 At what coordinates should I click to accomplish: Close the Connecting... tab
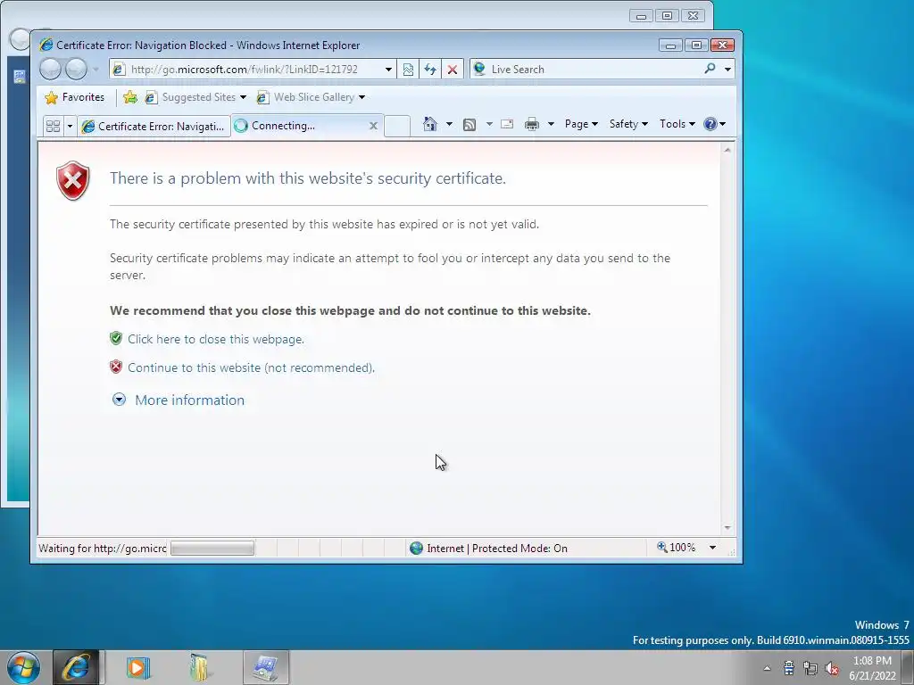tap(374, 126)
